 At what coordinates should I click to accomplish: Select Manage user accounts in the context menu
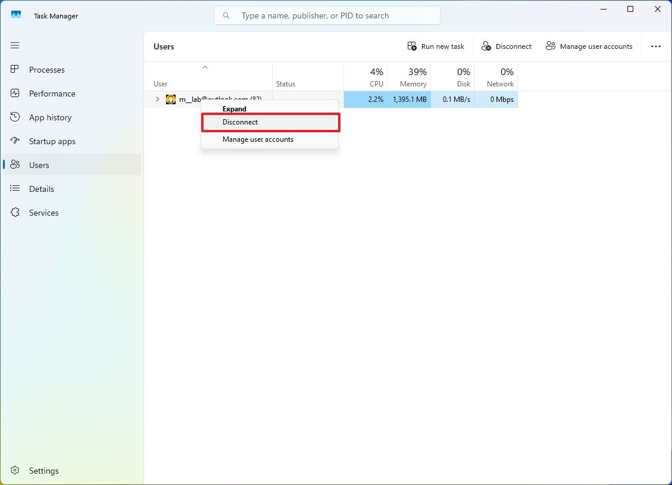pos(258,139)
